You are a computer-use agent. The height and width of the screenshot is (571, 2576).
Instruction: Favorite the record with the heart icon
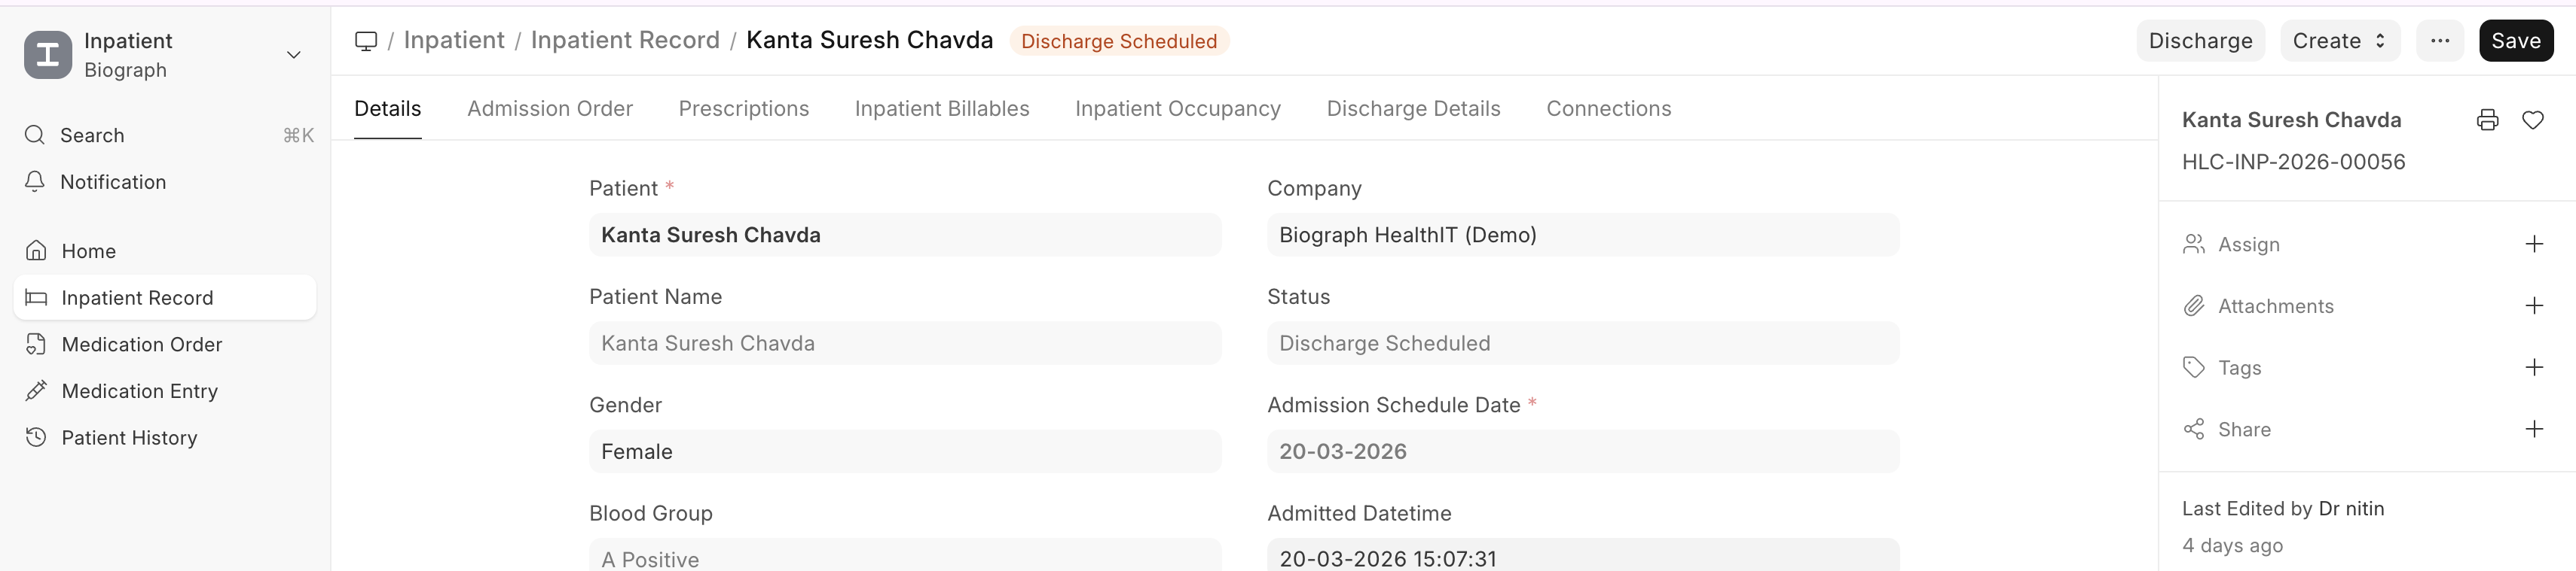tap(2534, 120)
